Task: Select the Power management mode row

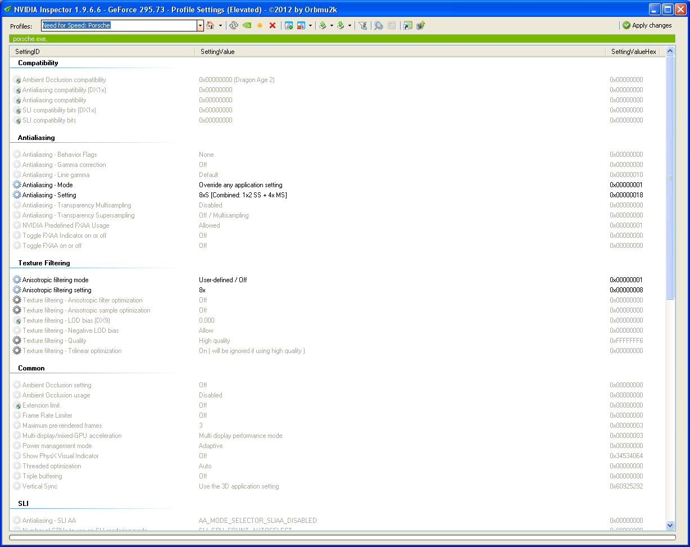Action: 337,446
